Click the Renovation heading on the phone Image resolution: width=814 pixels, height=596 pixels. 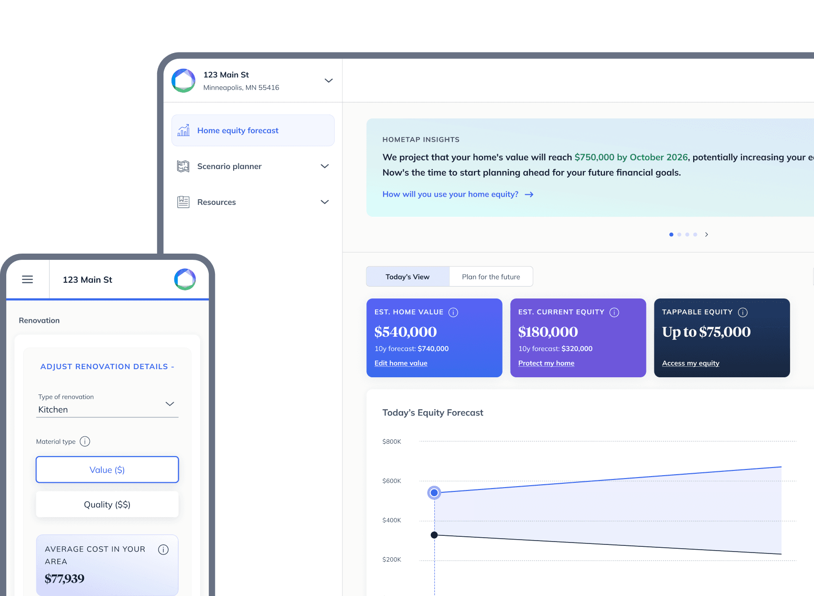[x=39, y=320]
